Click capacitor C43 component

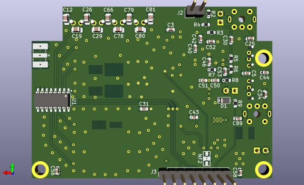[194, 117]
